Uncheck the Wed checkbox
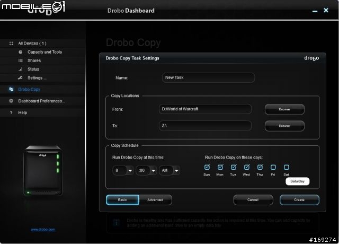Image resolution: width=339 pixels, height=244 pixels. 247,167
